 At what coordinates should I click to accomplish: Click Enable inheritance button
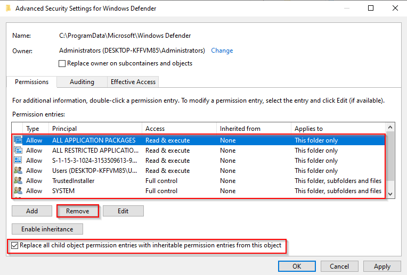coord(47,229)
